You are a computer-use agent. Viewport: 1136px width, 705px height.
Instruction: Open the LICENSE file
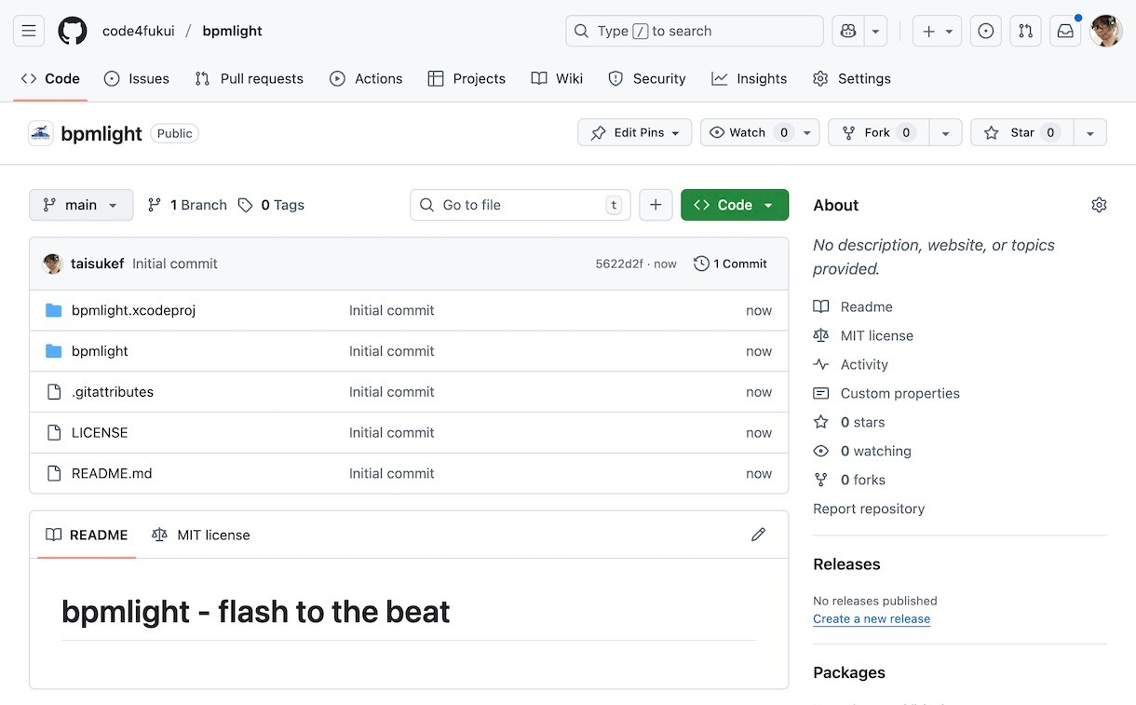(100, 432)
